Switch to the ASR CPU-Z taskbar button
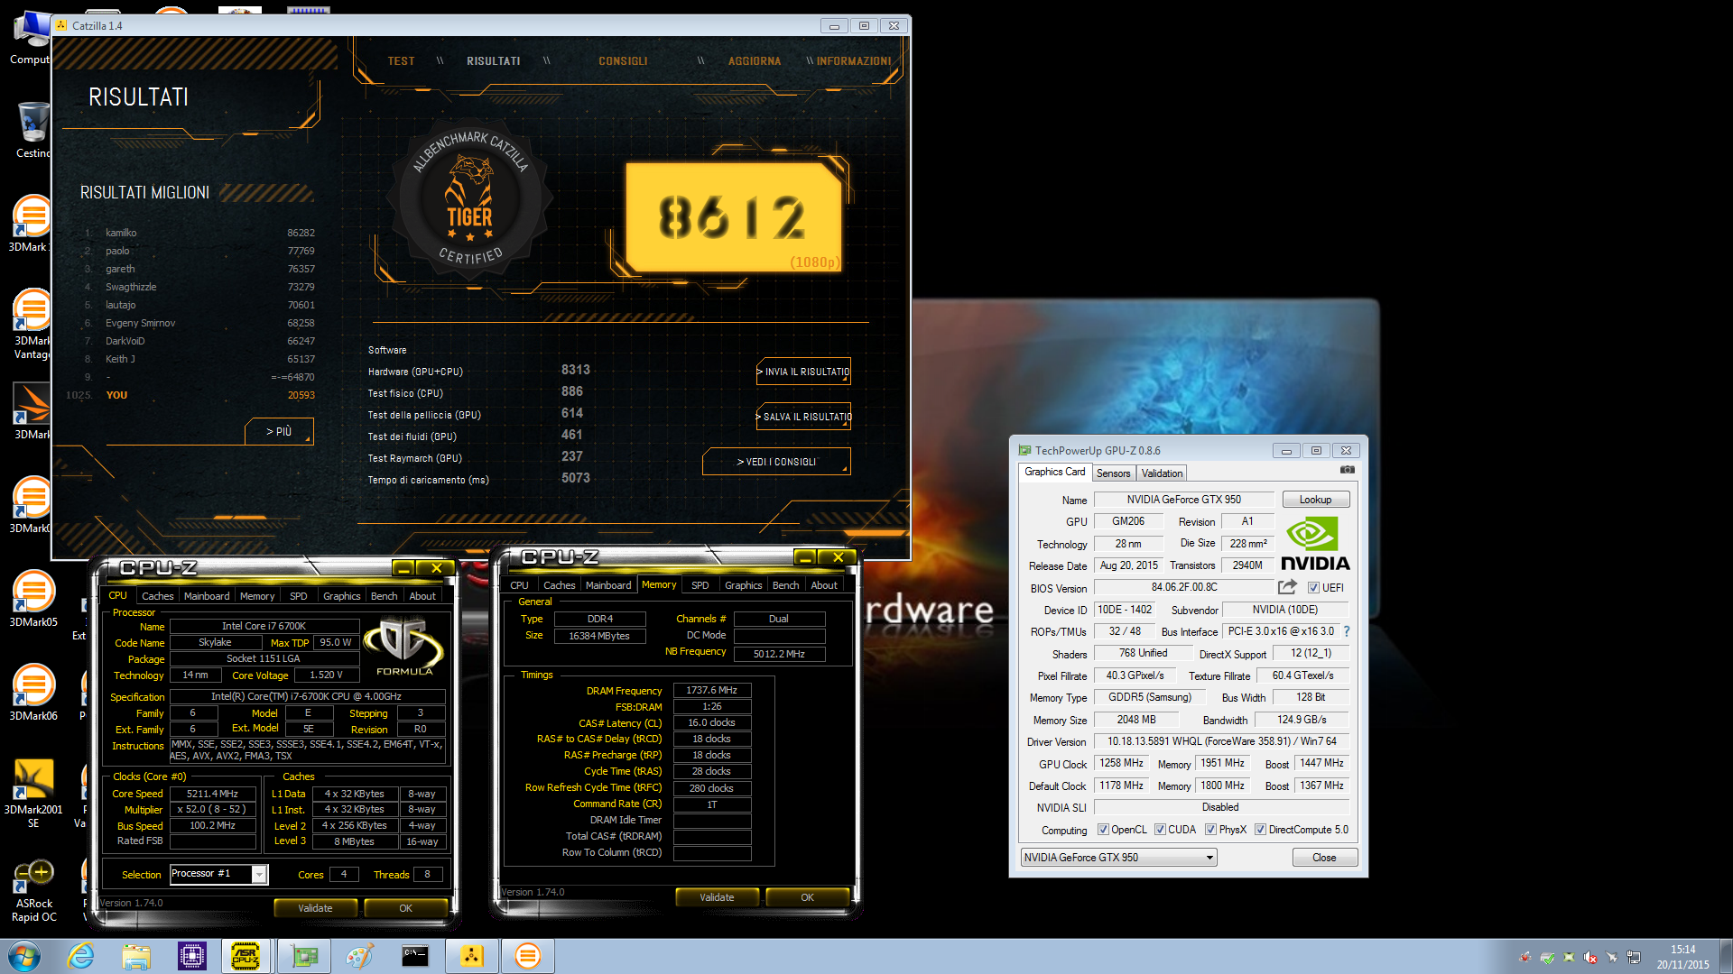The height and width of the screenshot is (974, 1733). pyautogui.click(x=246, y=956)
